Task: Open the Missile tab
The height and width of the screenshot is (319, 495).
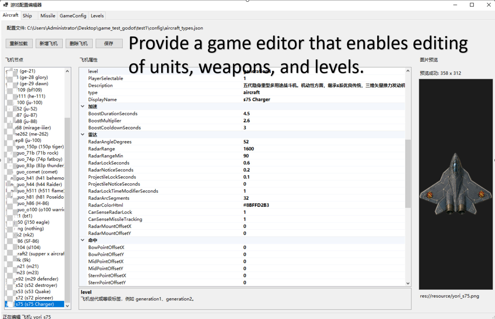Action: coord(48,16)
